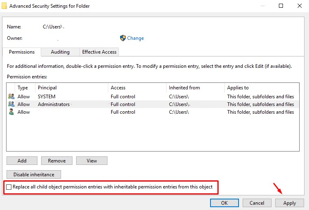Screen dimensions: 309x210
Task: Confirm with the OK button
Action: pyautogui.click(x=224, y=203)
